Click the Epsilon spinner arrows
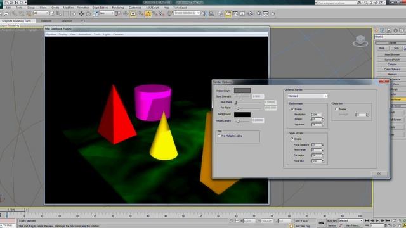 [323, 119]
